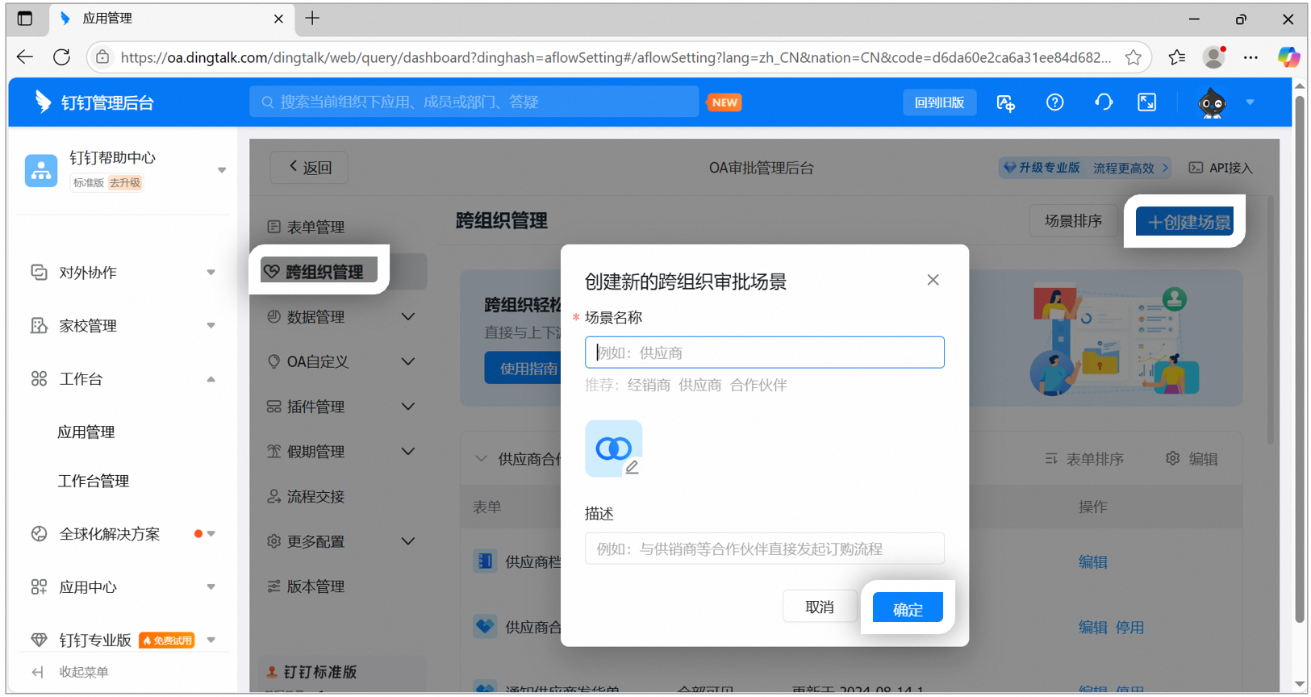The height and width of the screenshot is (697, 1311).
Task: Click the browser address bar URL
Action: pos(616,57)
